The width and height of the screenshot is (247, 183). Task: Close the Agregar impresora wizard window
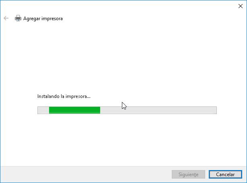pyautogui.click(x=241, y=6)
